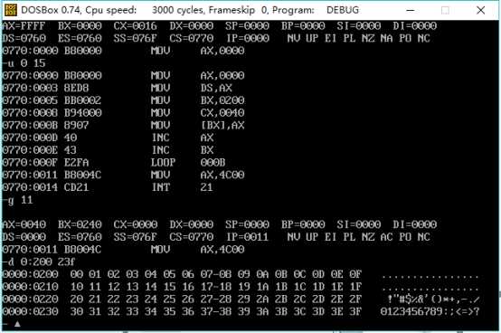Minimize the DOSBox window
Image resolution: width=501 pixels, height=333 pixels.
[411, 10]
